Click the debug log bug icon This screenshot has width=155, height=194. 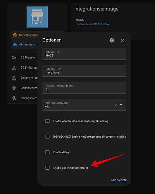click(14, 98)
